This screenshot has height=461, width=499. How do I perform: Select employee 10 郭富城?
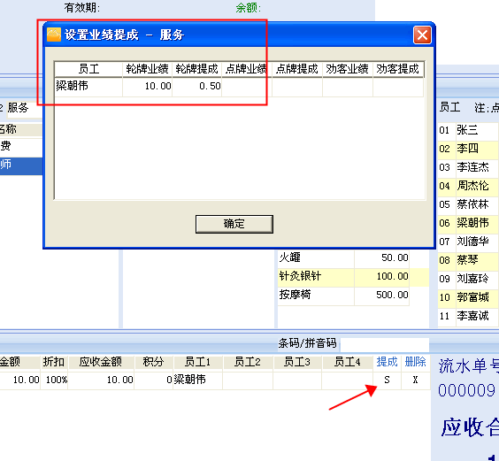[x=468, y=297]
